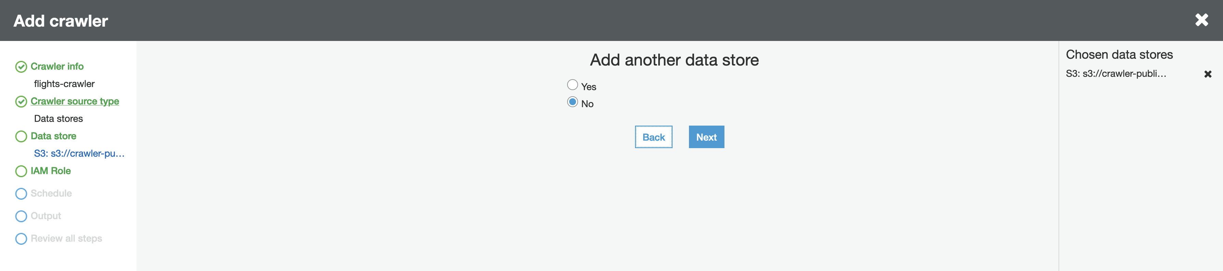Click the Output step circle icon
Viewport: 1223px width, 271px height.
(21, 216)
